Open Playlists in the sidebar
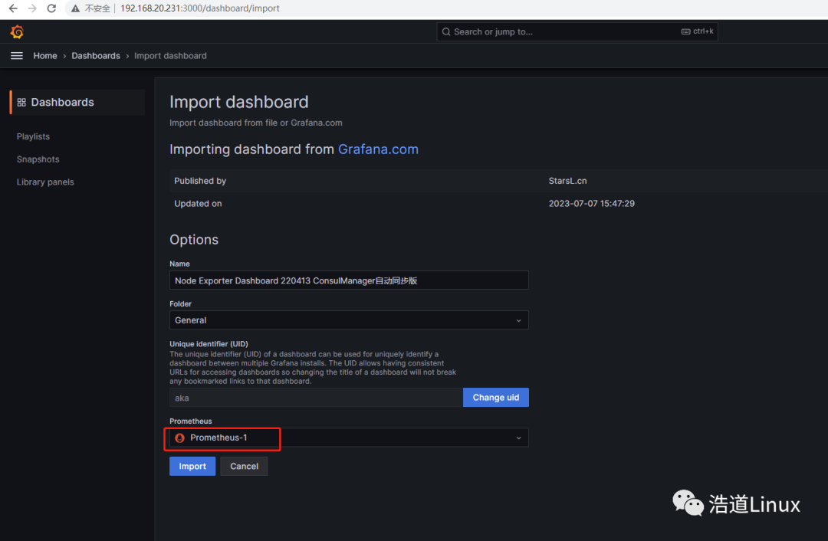The image size is (828, 541). (x=33, y=136)
